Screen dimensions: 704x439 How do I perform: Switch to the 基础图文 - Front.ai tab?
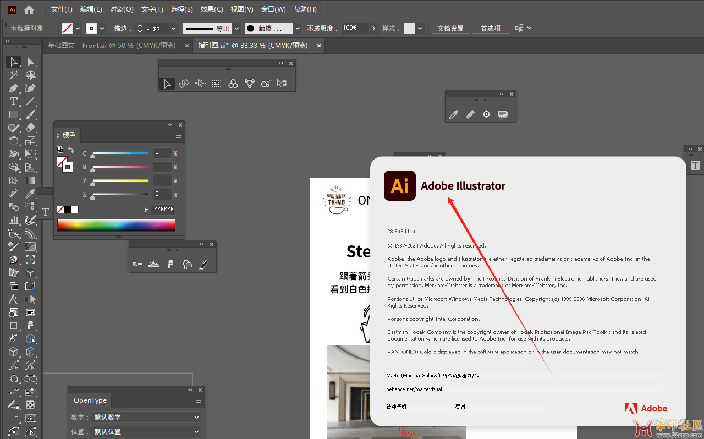pyautogui.click(x=112, y=46)
